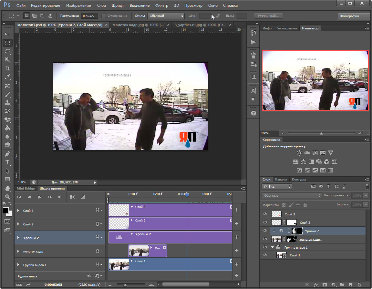Go to first frame of timeline
Screen dimensions: 372x289
(x=19, y=197)
